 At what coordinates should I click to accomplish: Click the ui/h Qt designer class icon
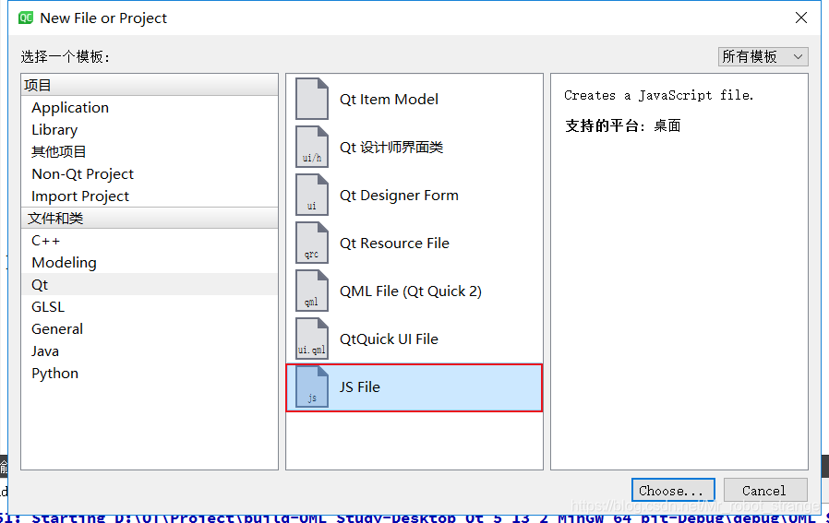[312, 147]
